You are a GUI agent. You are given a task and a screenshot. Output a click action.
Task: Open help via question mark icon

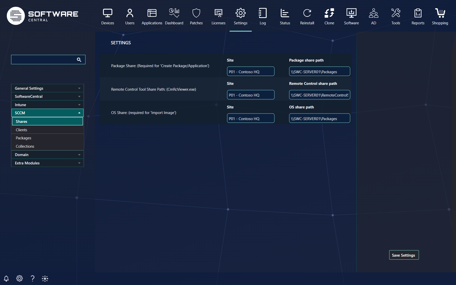point(32,278)
